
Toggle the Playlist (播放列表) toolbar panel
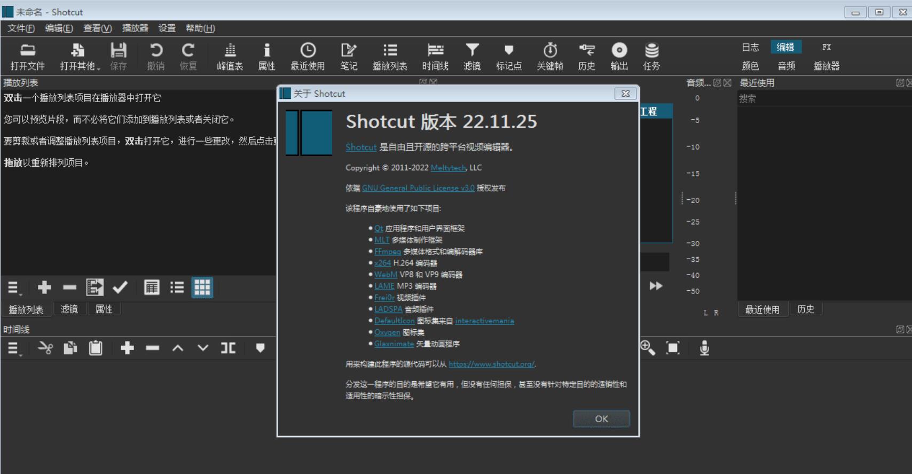pos(390,56)
